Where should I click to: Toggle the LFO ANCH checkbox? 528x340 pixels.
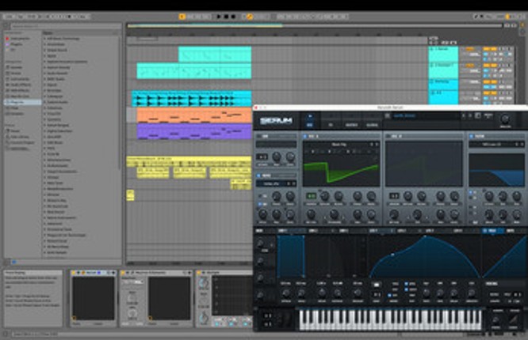point(406,289)
